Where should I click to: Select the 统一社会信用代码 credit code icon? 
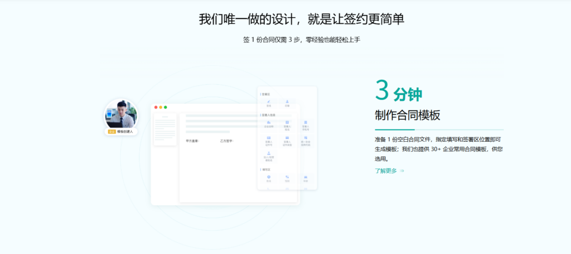306,138
